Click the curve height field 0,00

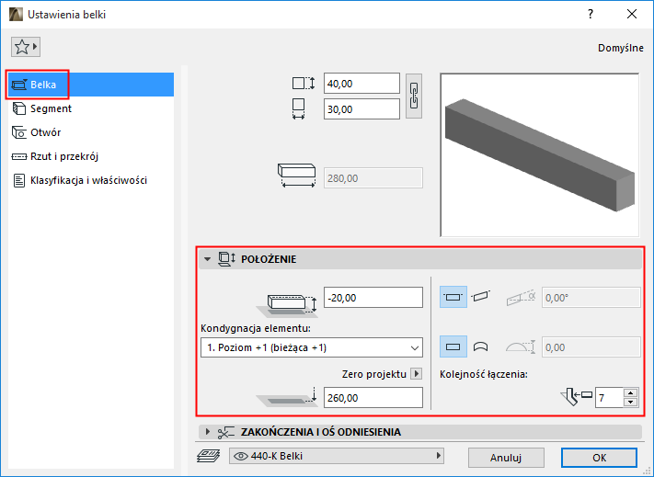[x=591, y=347]
